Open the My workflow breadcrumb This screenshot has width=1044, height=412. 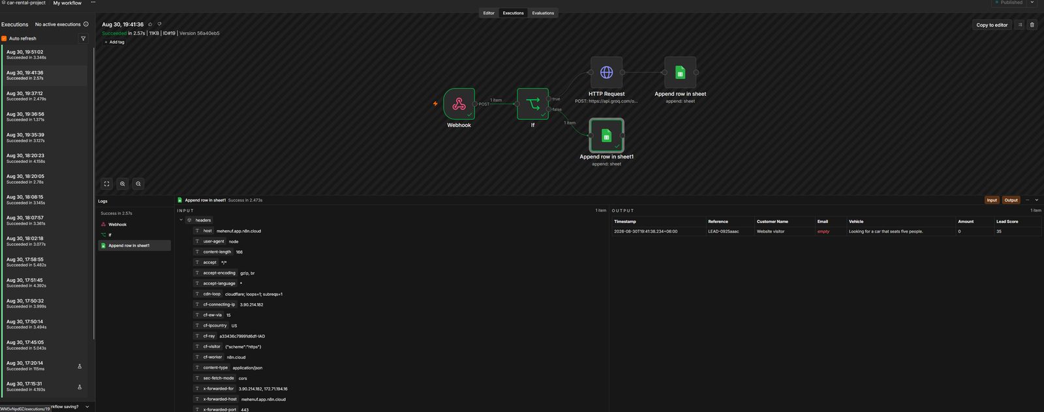(x=67, y=3)
